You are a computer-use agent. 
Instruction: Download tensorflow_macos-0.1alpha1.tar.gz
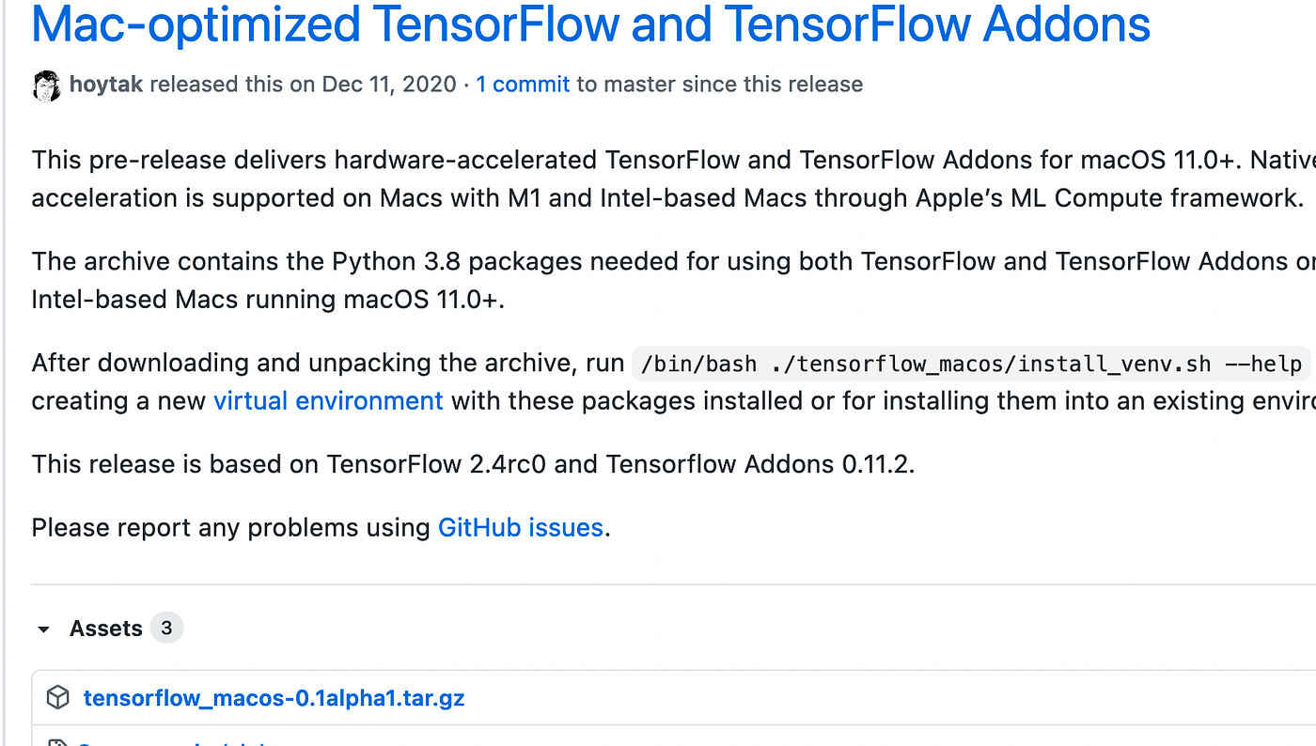click(274, 698)
